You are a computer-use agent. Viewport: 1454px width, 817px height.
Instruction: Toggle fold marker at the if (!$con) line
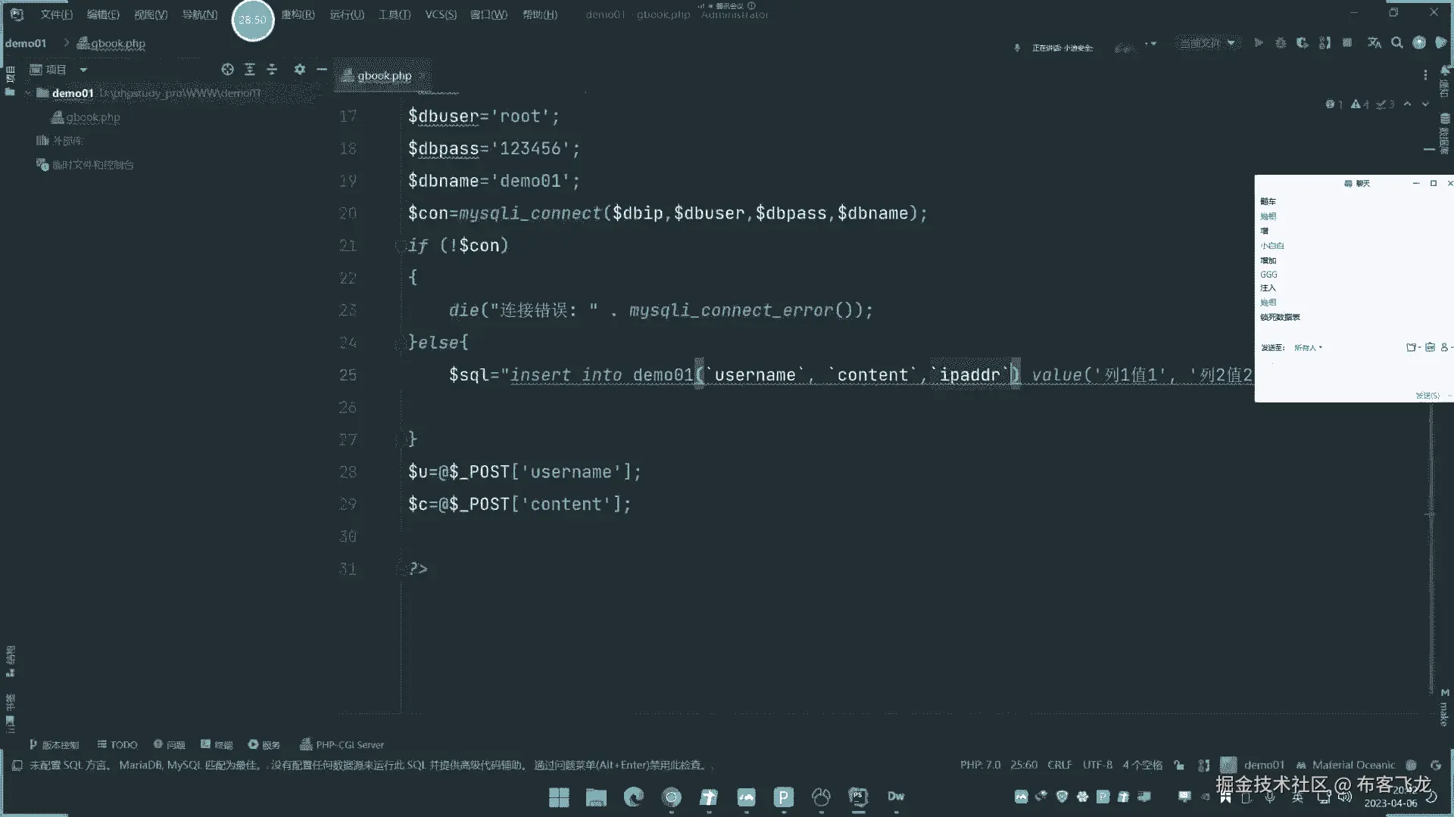click(x=398, y=246)
